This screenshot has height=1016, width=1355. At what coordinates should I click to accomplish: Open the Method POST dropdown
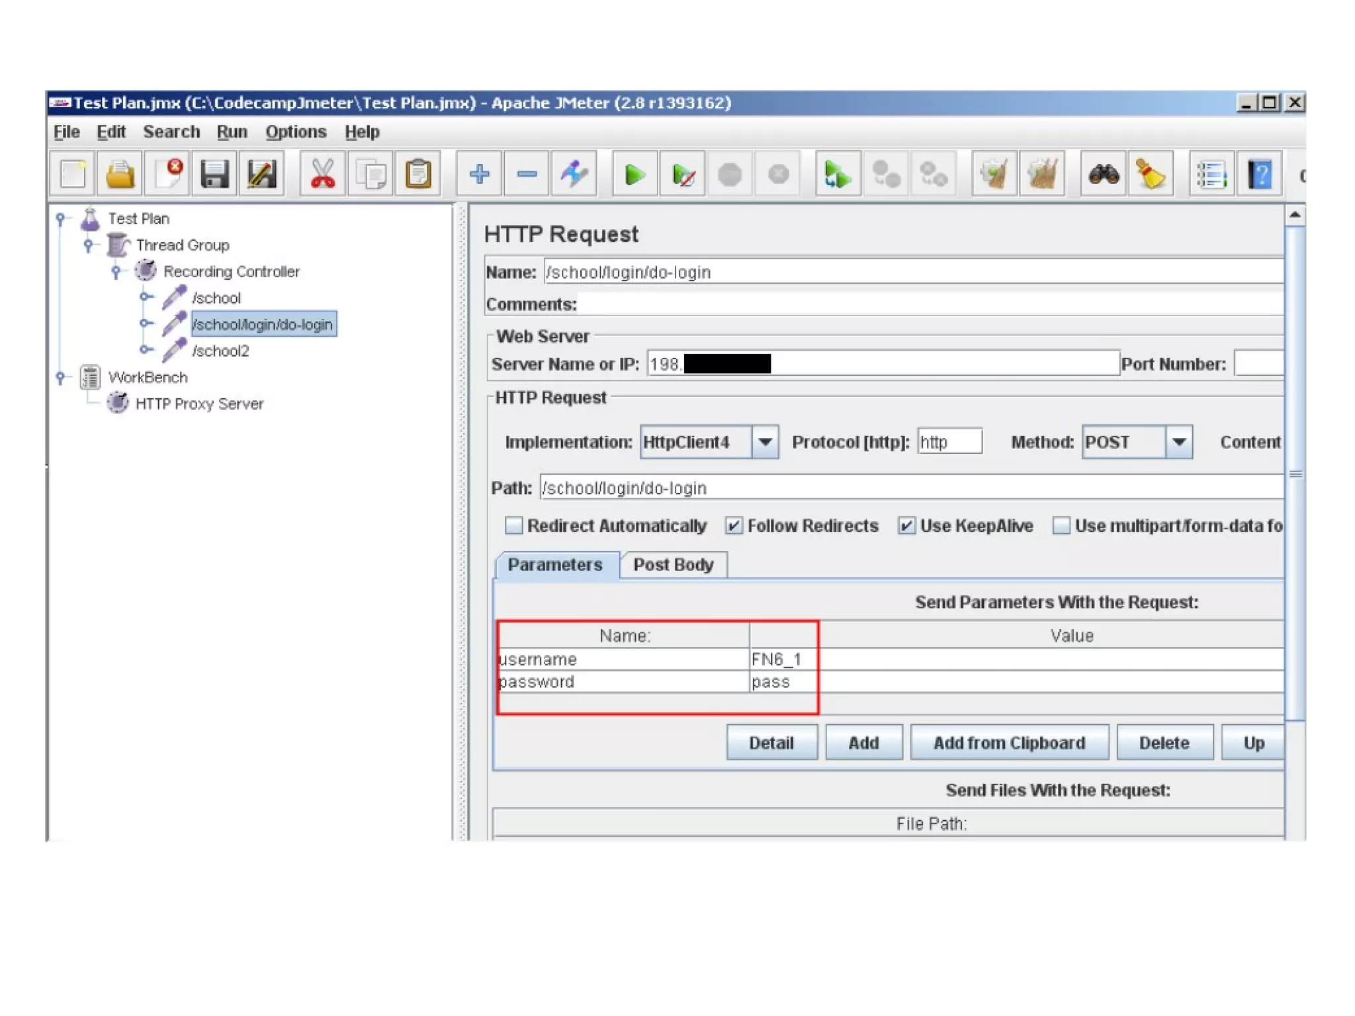(x=1179, y=442)
